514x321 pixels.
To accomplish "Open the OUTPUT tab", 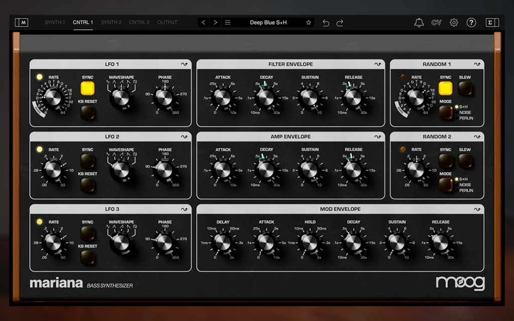I will pos(167,22).
